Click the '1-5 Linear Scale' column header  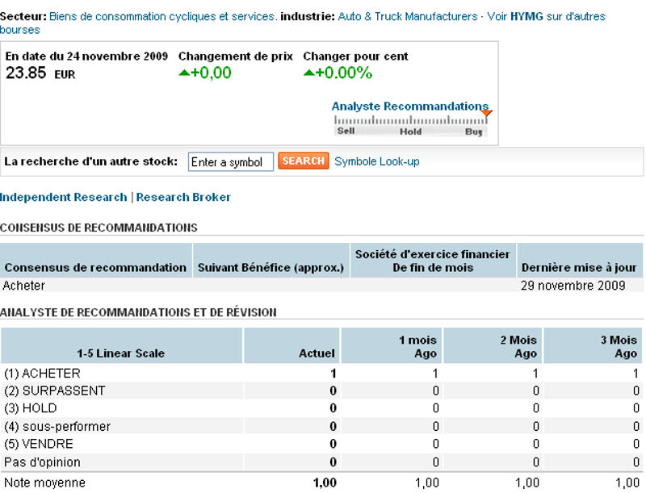[120, 353]
